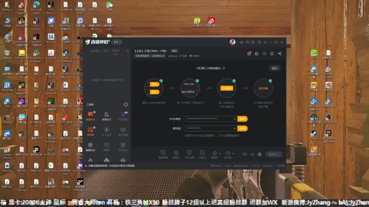Open the virtual avatar bear tool
Viewport: 369px width, 207px height.
[x=123, y=132]
